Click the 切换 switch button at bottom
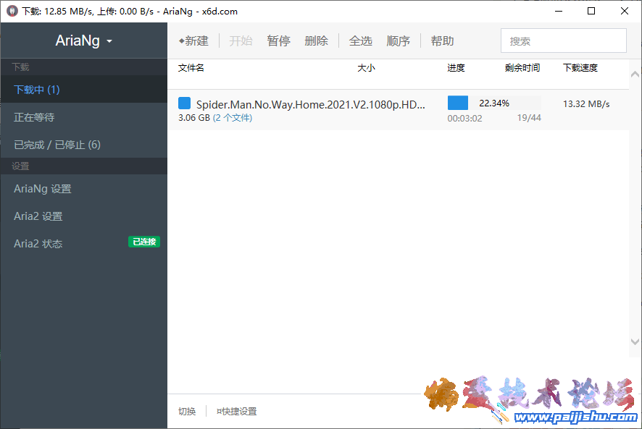This screenshot has width=642, height=429. 187,412
